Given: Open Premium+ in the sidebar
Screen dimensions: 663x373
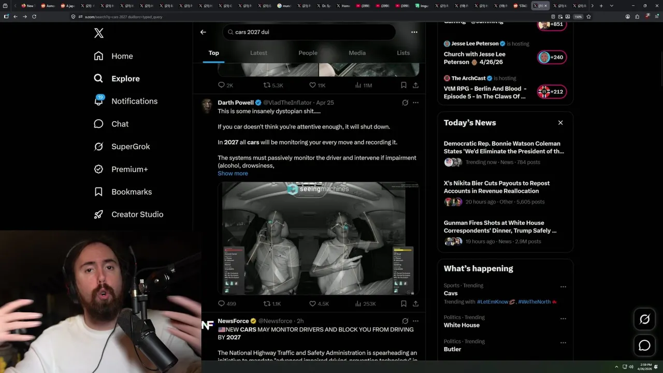Looking at the screenshot, I should click(121, 169).
